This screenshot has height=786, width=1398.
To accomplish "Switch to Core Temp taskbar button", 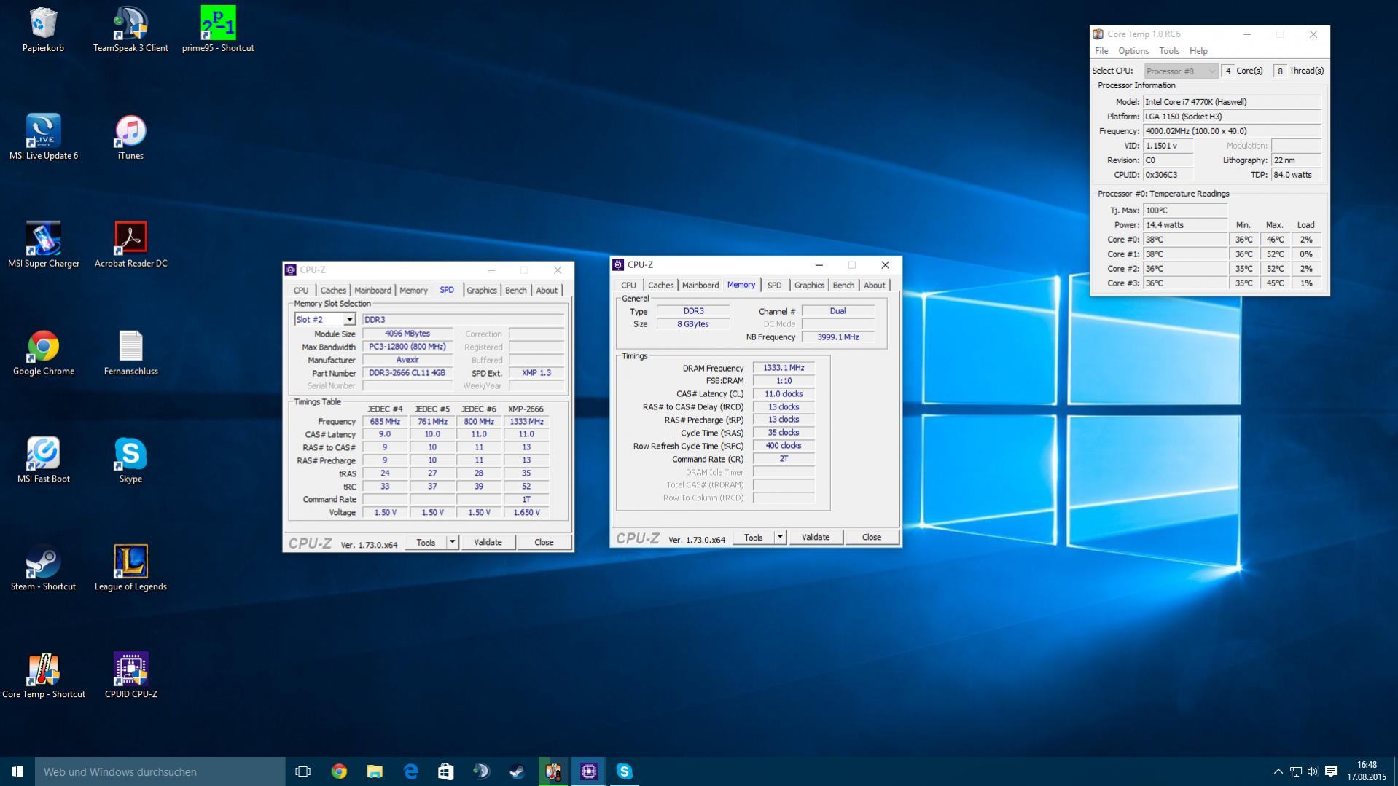I will 553,771.
